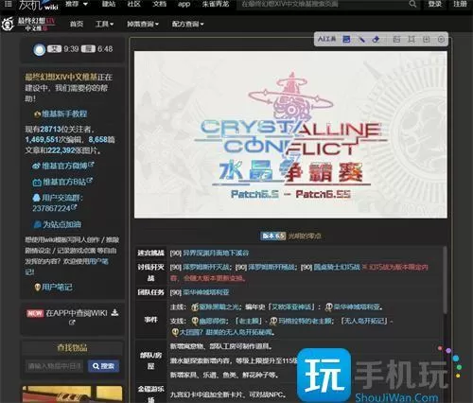Viewport: 473px width, 403px height.
Task: Go to 首页 home page
Action: [x=77, y=24]
